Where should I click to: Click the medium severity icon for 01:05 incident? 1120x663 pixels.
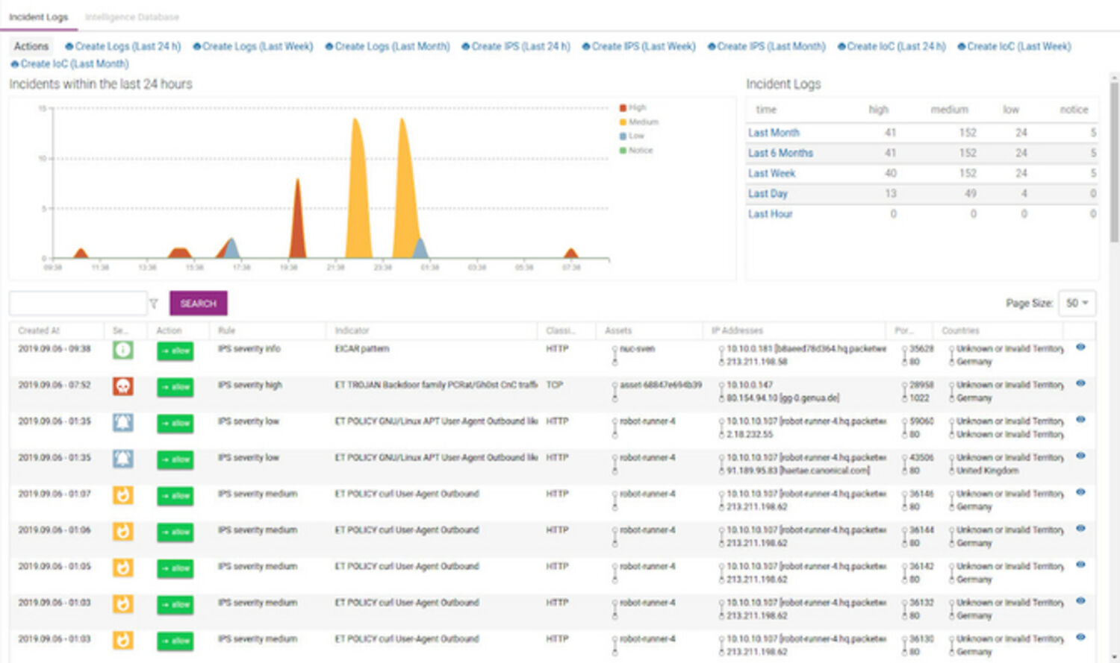point(123,568)
